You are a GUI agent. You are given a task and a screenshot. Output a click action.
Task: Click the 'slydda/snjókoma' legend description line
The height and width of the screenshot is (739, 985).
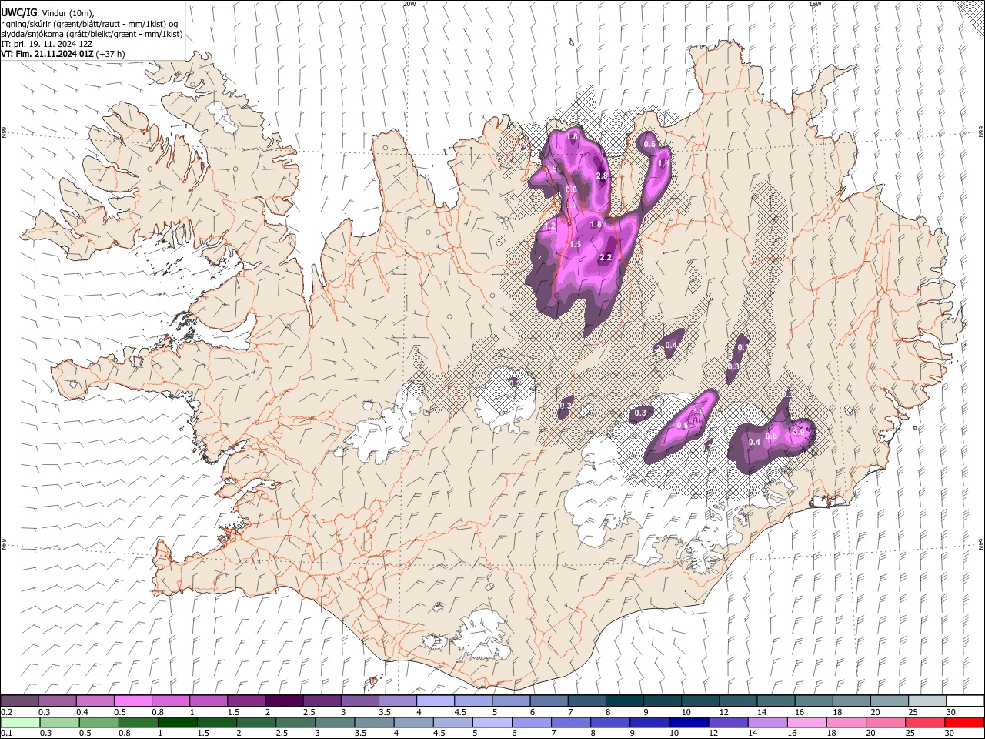(x=92, y=34)
